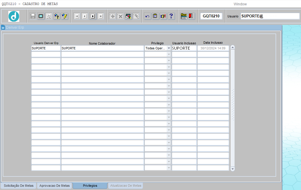Open Help with the question mark icon
Viewport: 301px width, 190px height.
click(171, 16)
